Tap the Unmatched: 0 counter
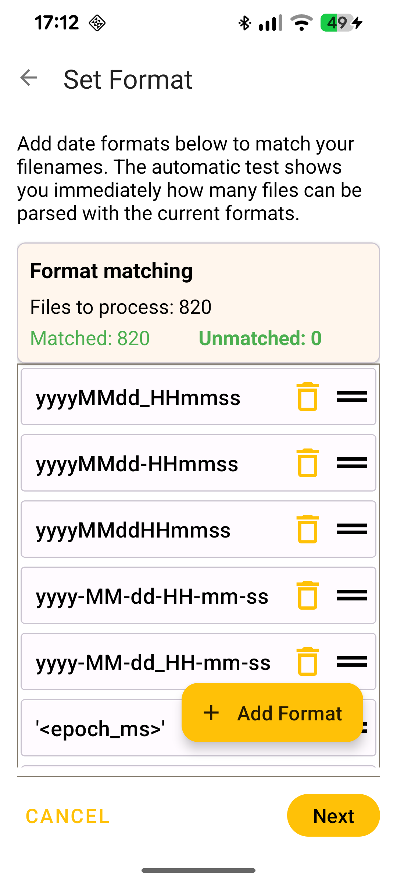 click(x=260, y=338)
